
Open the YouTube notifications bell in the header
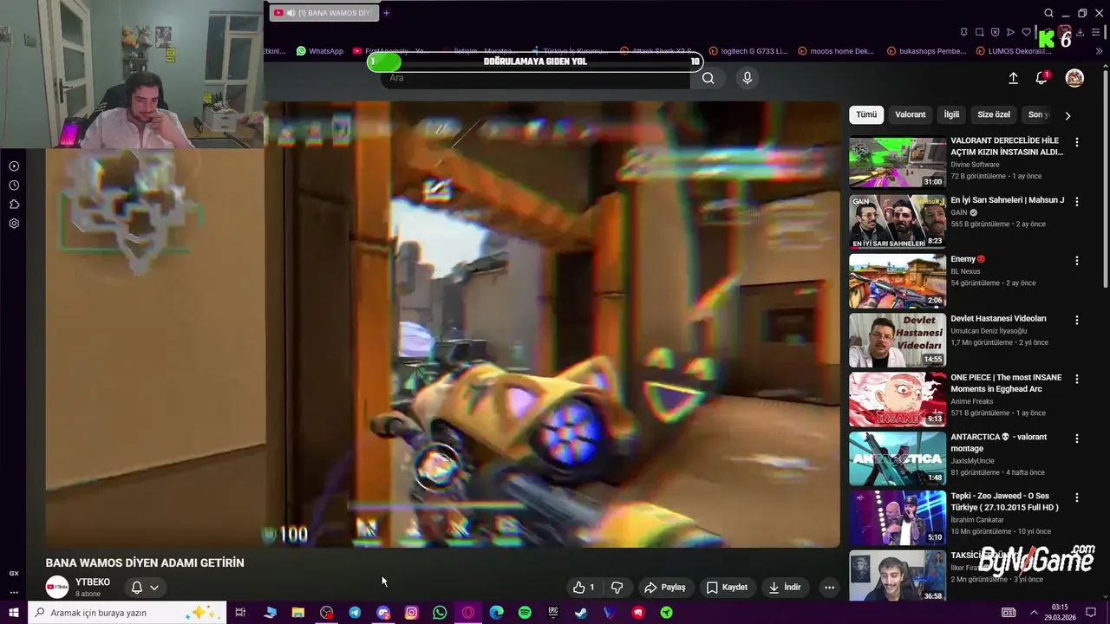click(1041, 78)
